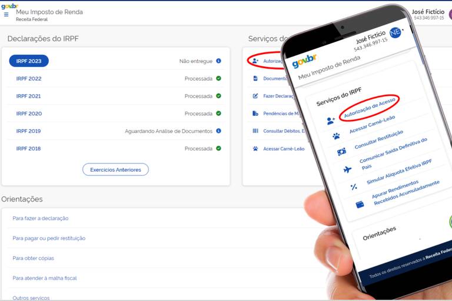This screenshot has width=452, height=301.
Task: Open Para pagar ou pedir restituição guidance
Action: point(49,238)
